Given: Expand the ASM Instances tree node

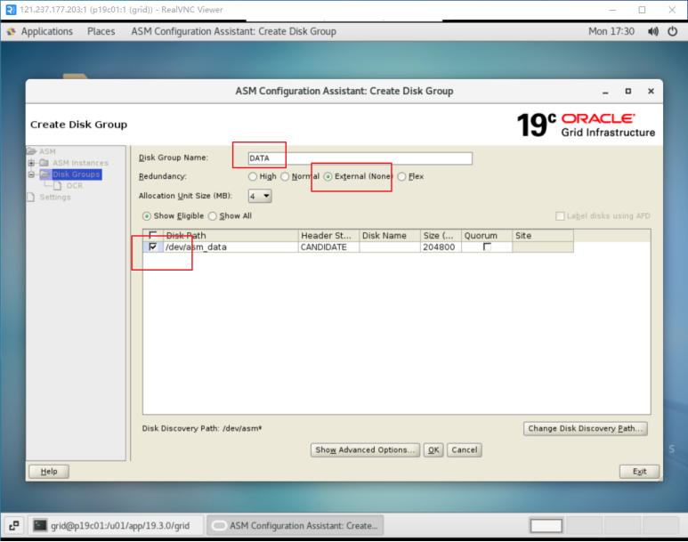Looking at the screenshot, I should tap(31, 163).
